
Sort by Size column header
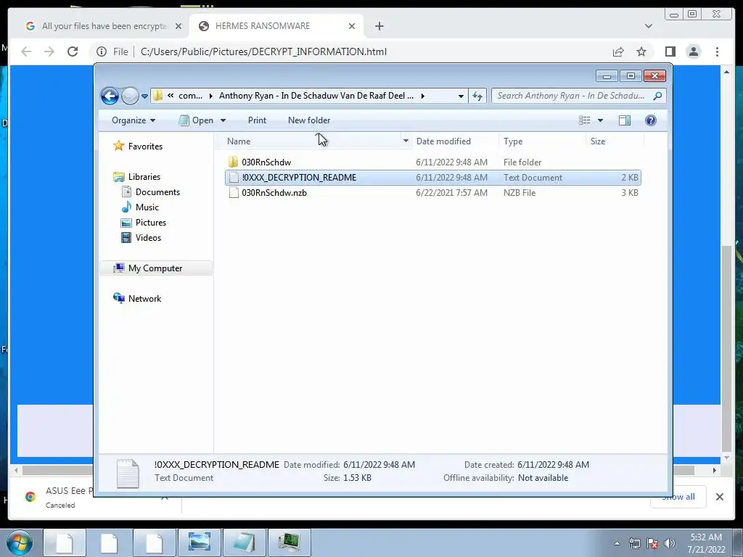[x=615, y=141]
